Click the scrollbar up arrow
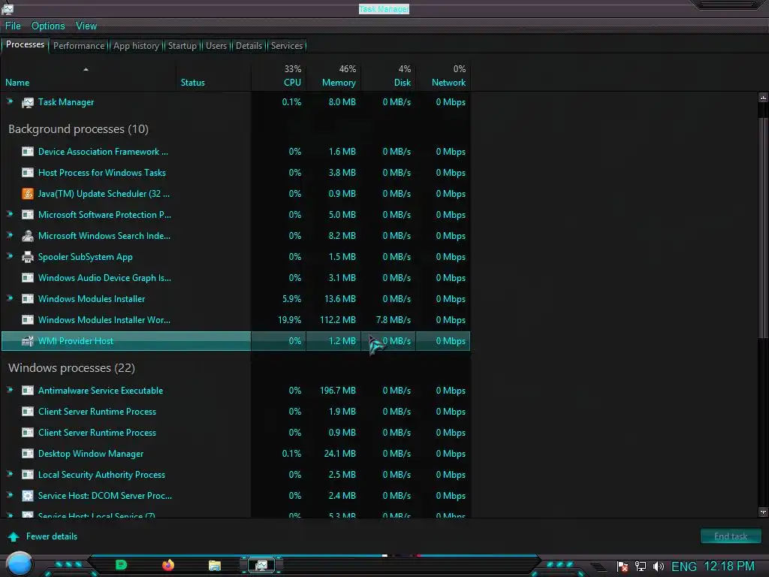 [763, 98]
